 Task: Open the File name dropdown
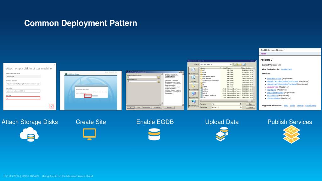(x=241, y=104)
